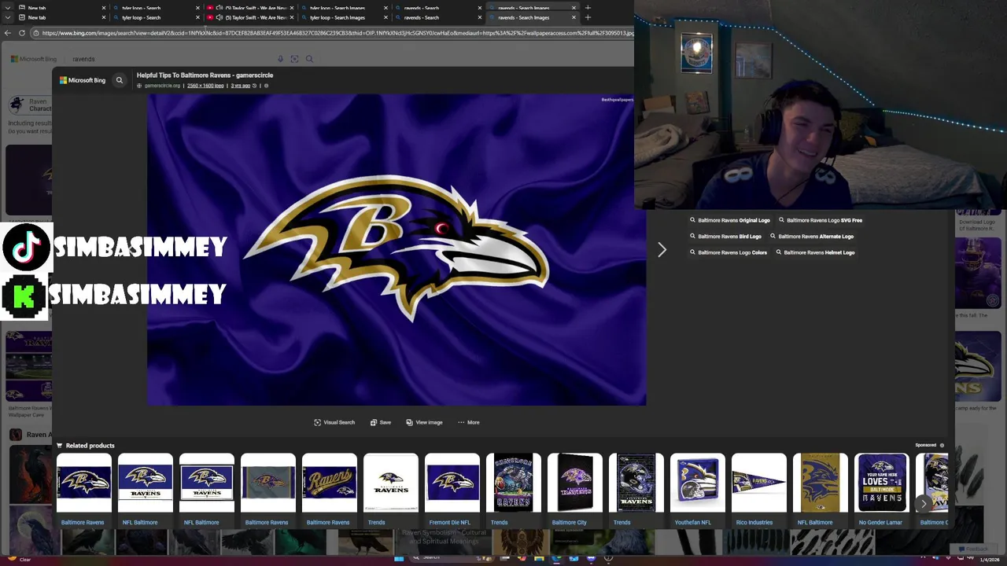Viewport: 1007px width, 566px height.
Task: Click the View image button
Action: click(x=424, y=422)
